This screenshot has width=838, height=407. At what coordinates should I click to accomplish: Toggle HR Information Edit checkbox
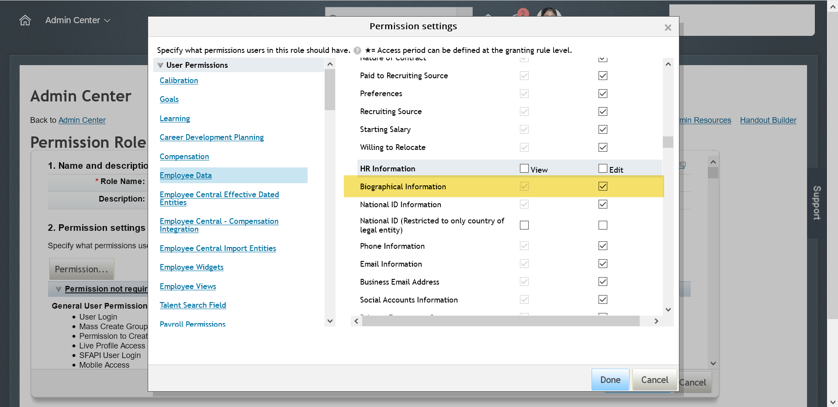coord(603,168)
